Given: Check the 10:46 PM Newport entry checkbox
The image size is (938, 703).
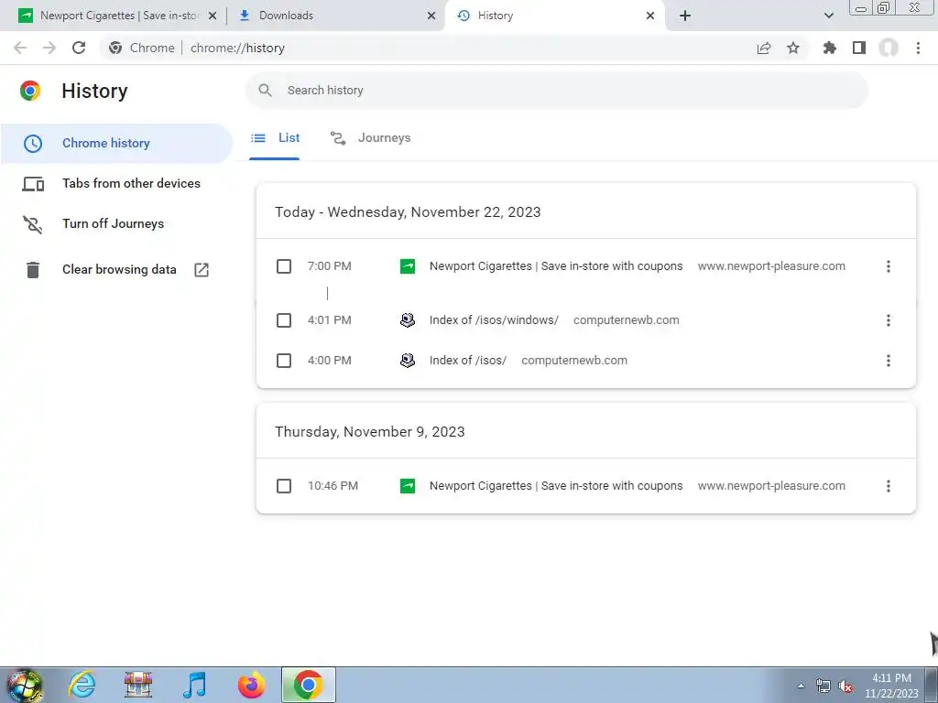Looking at the screenshot, I should pos(284,486).
